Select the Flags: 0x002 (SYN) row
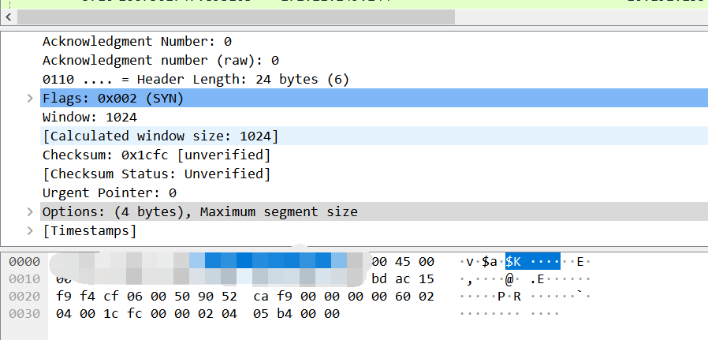This screenshot has height=340, width=708. point(113,99)
